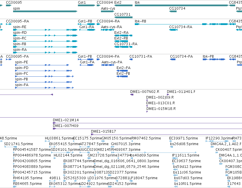242x188 pixels.
Task: Click the spin-PA coding feature
Action: [x=44, y=88]
